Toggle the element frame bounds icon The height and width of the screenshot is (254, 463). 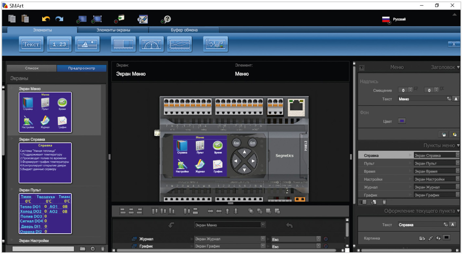(x=97, y=19)
